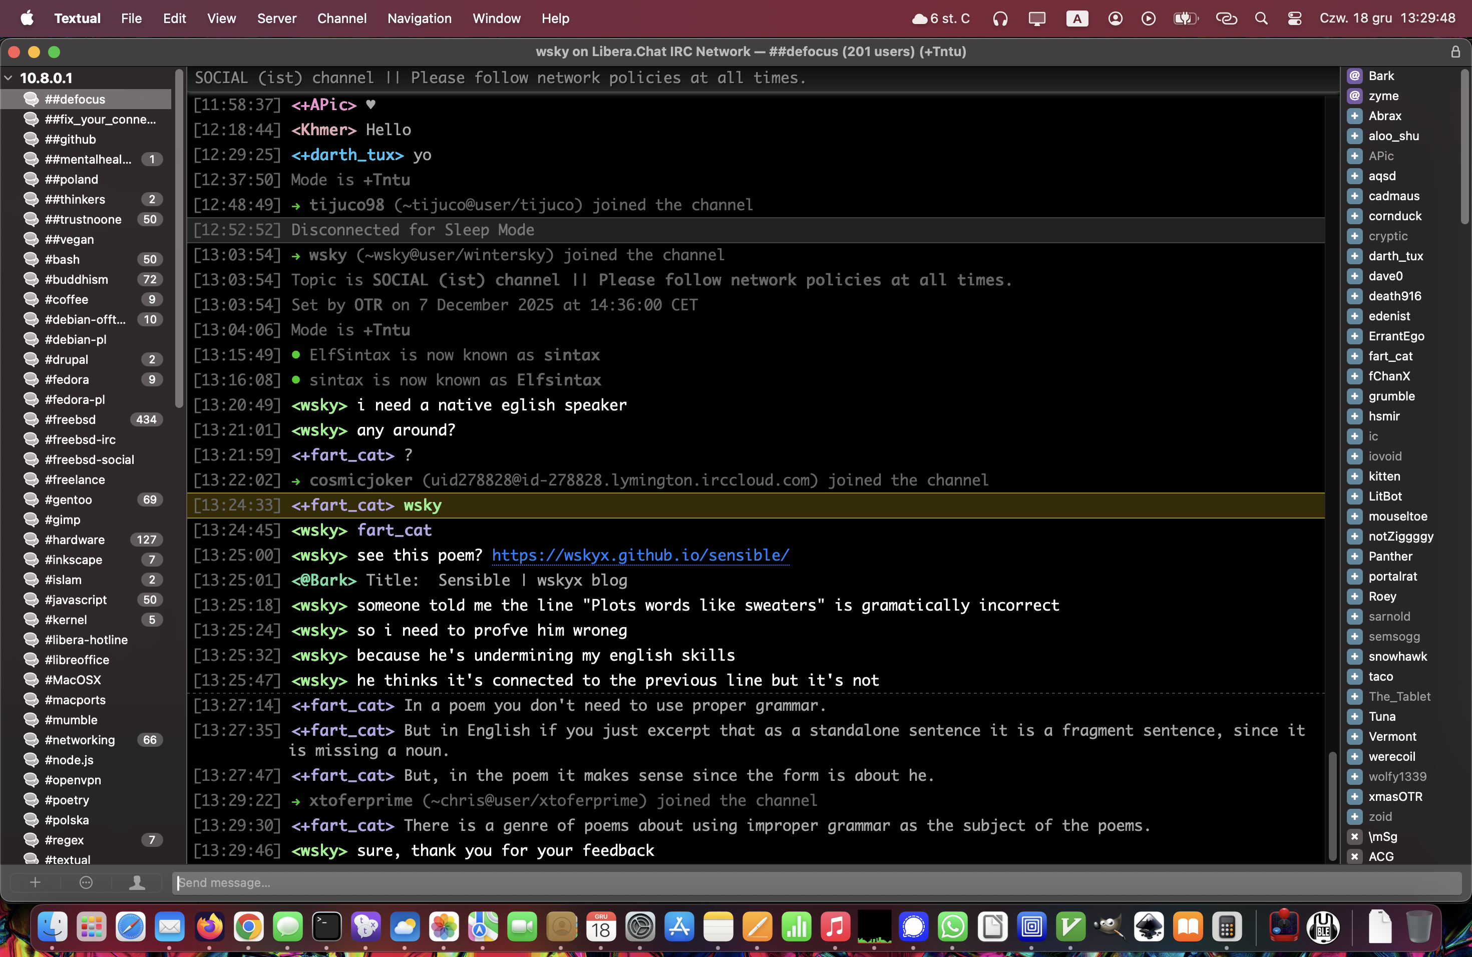The image size is (1472, 957).
Task: Open the wskyx.github.io/sensible link
Action: tap(640, 555)
